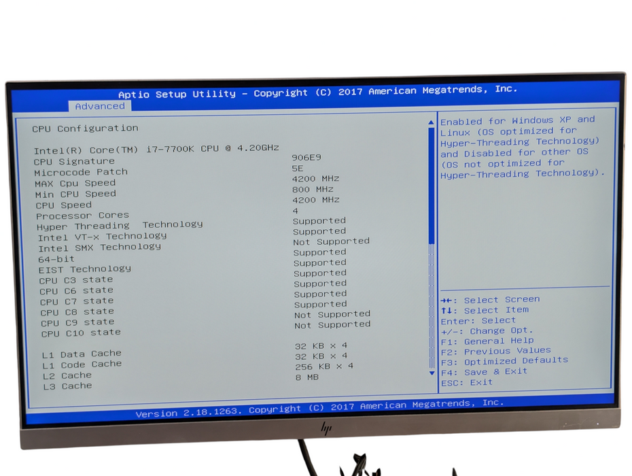The height and width of the screenshot is (476, 632).
Task: Select the Processor Cores row
Action: coord(167,214)
